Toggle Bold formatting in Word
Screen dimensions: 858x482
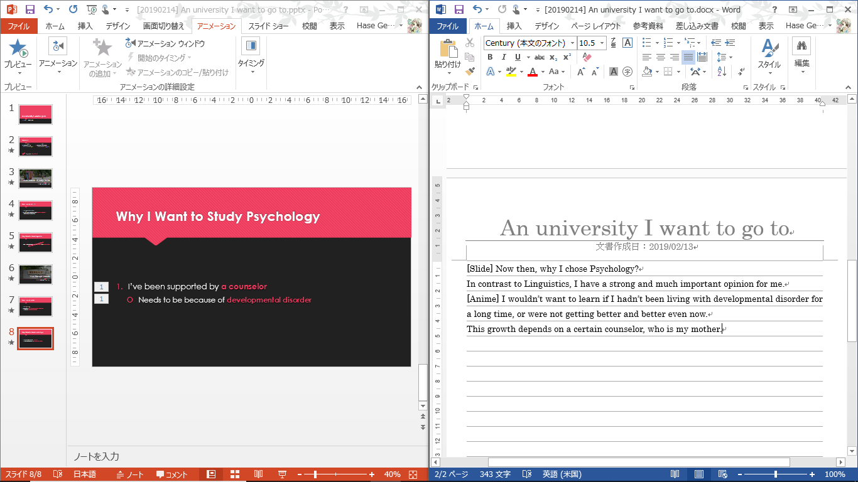click(490, 57)
